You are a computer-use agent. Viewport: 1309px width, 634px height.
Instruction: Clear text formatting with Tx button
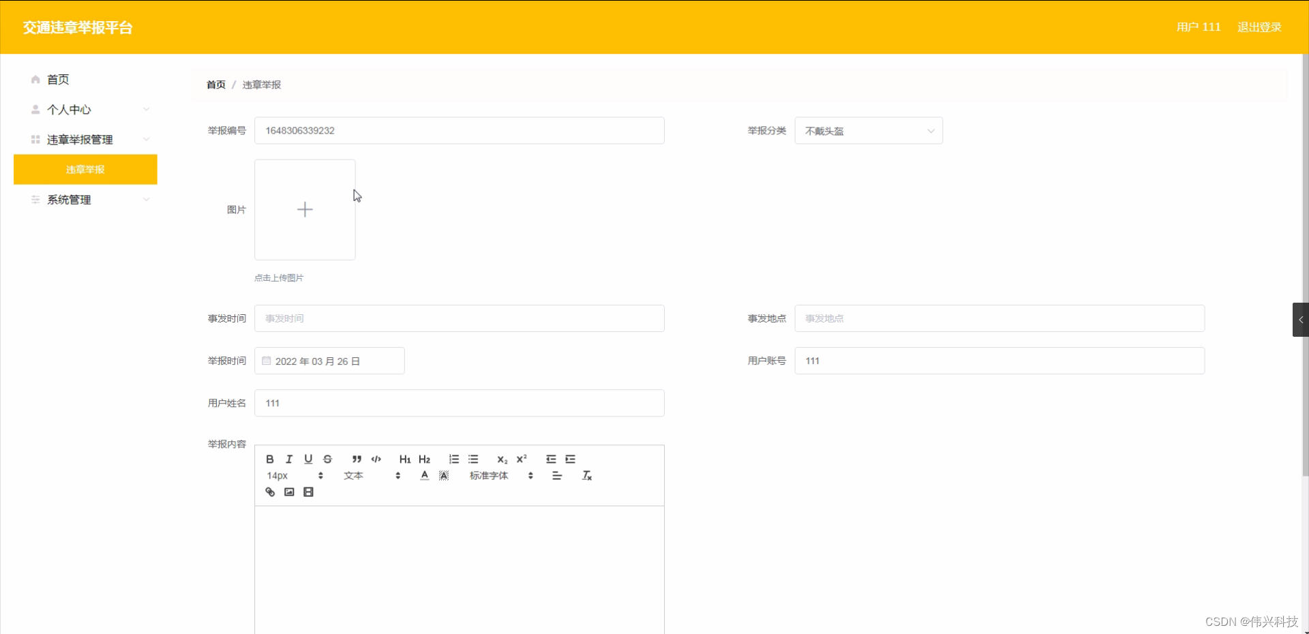[x=586, y=475]
